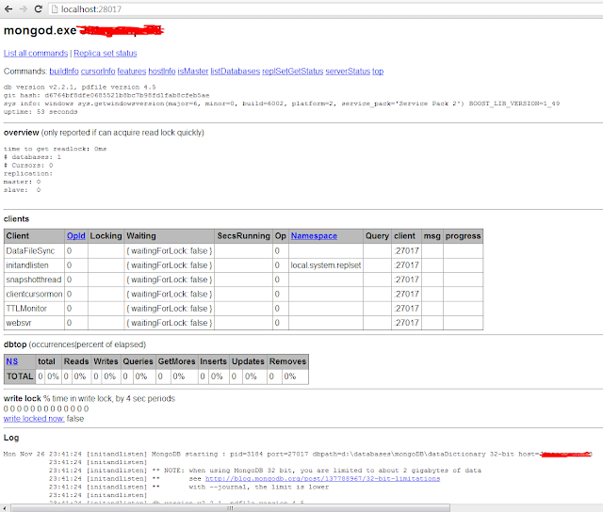The image size is (603, 512).
Task: Go back using the browser back arrow
Action: [8, 8]
